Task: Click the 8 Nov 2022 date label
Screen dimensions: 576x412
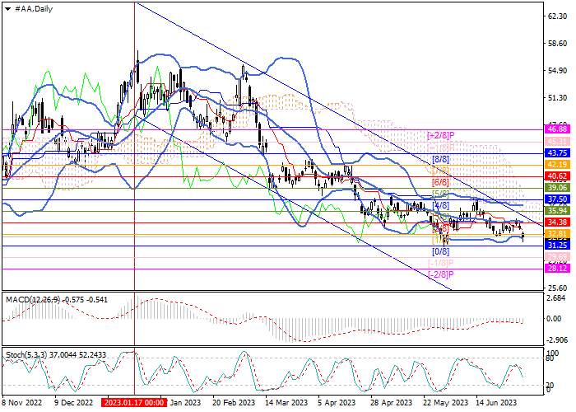Action: coord(21,402)
